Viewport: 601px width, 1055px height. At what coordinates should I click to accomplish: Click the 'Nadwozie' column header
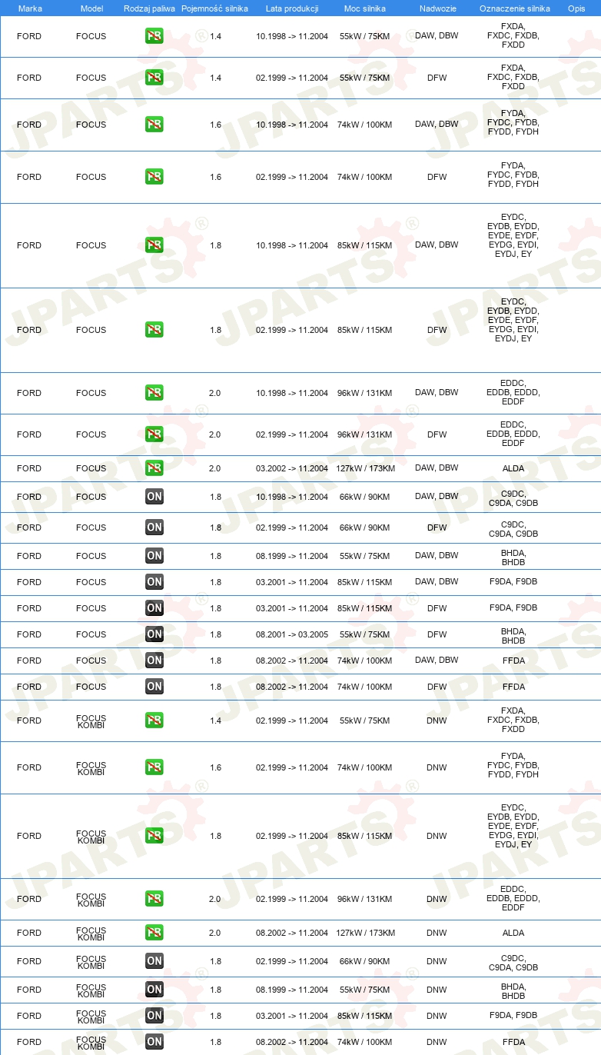[x=437, y=8]
